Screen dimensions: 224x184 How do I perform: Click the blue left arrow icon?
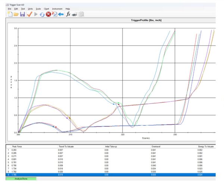coord(61,14)
